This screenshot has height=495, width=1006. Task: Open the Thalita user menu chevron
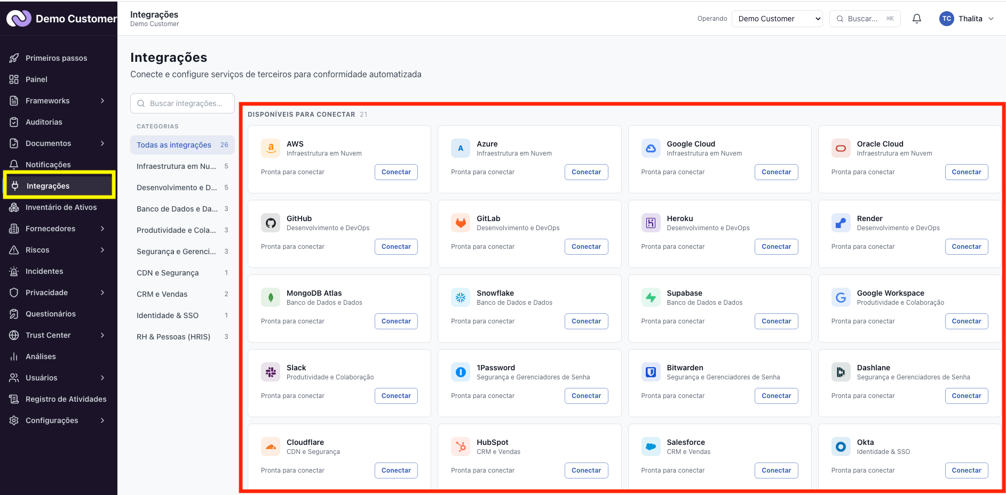click(x=991, y=19)
